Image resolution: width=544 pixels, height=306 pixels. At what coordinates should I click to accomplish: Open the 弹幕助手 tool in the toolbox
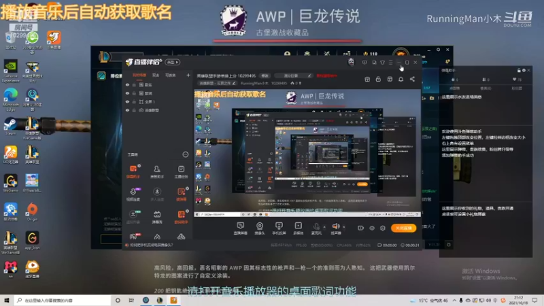[133, 171]
